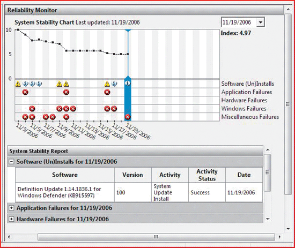
Task: Click the Activity Status column header
Action: [x=207, y=175]
